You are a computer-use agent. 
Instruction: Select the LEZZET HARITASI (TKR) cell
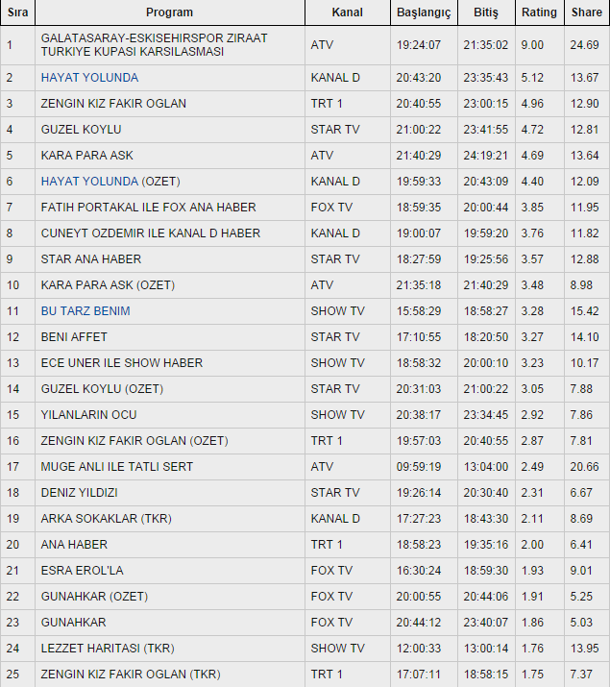[x=170, y=649]
